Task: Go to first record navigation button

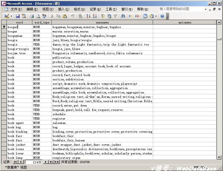Action: coord(15,162)
